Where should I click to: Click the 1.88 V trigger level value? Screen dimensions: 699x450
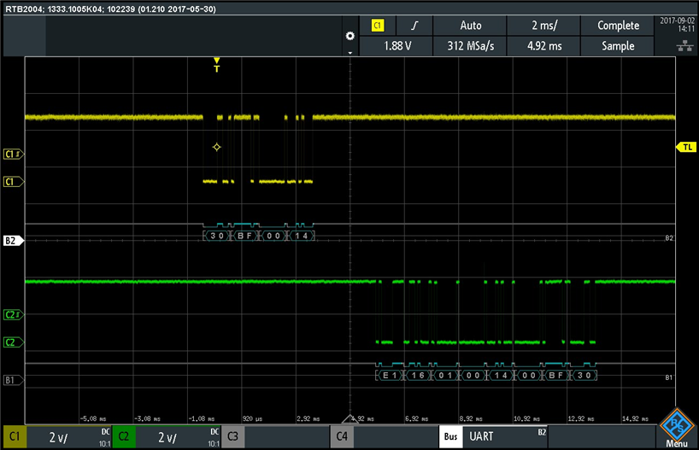click(396, 46)
